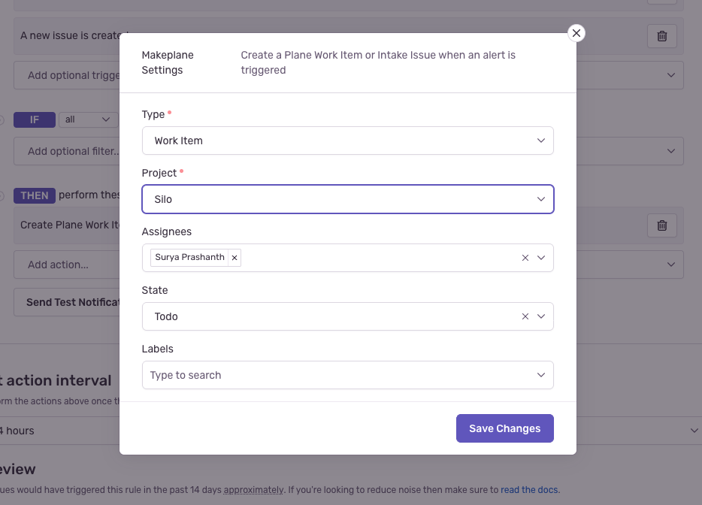Follow the 'read the docs' link
The image size is (702, 505).
pos(529,490)
